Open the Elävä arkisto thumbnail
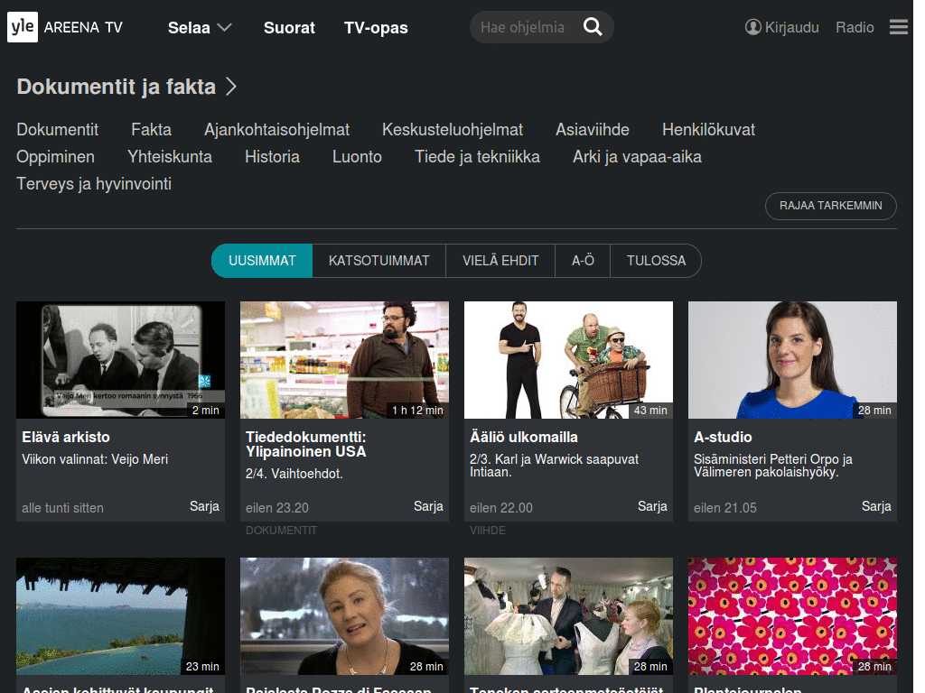Screen dimensions: 925x693 point(120,360)
